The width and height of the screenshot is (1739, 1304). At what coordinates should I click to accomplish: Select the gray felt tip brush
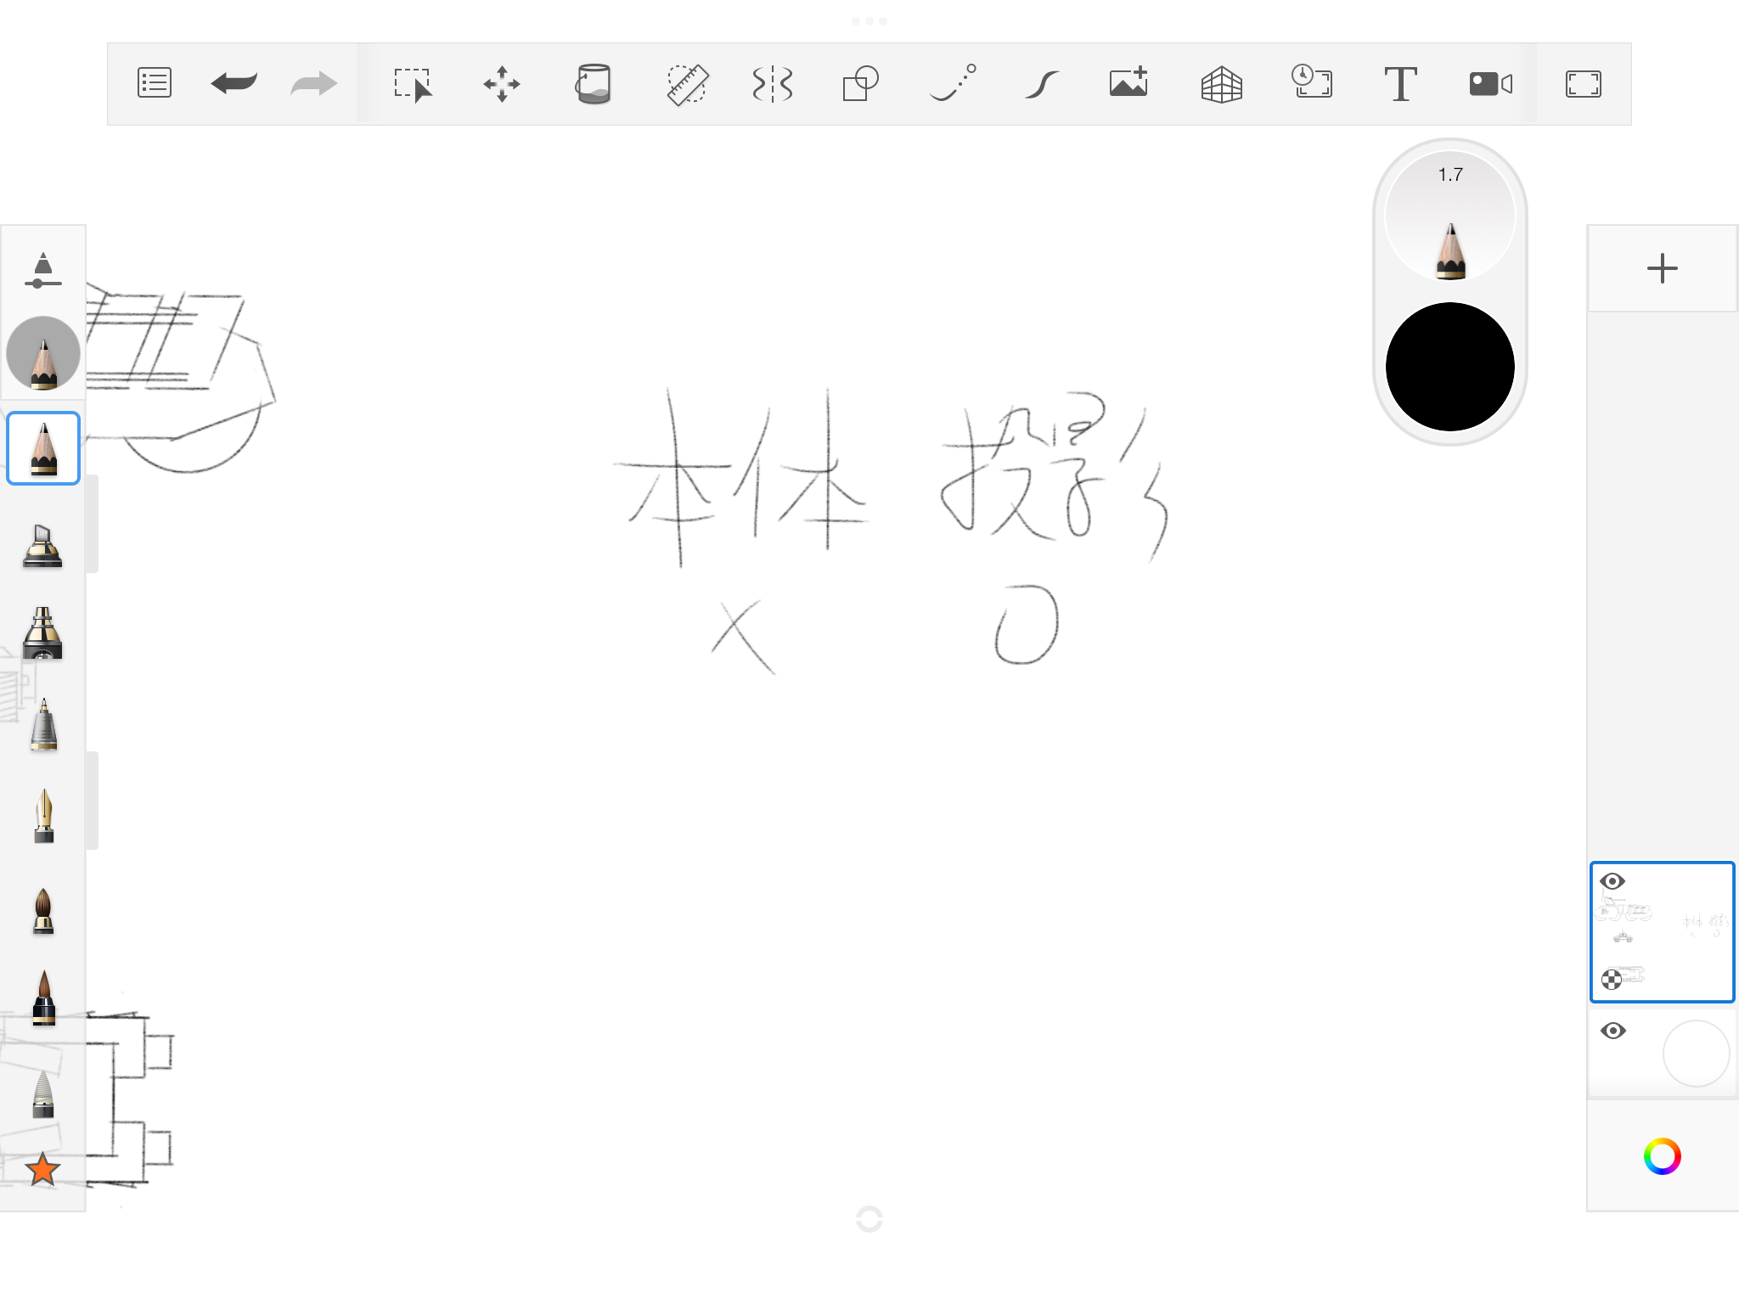click(x=43, y=1093)
